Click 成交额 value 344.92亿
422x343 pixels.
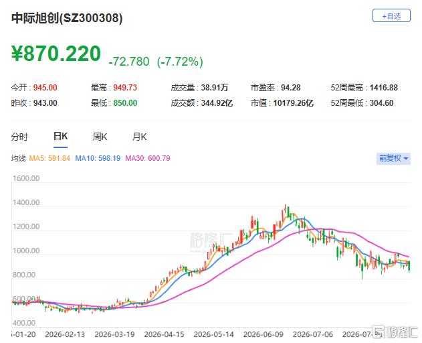[217, 103]
